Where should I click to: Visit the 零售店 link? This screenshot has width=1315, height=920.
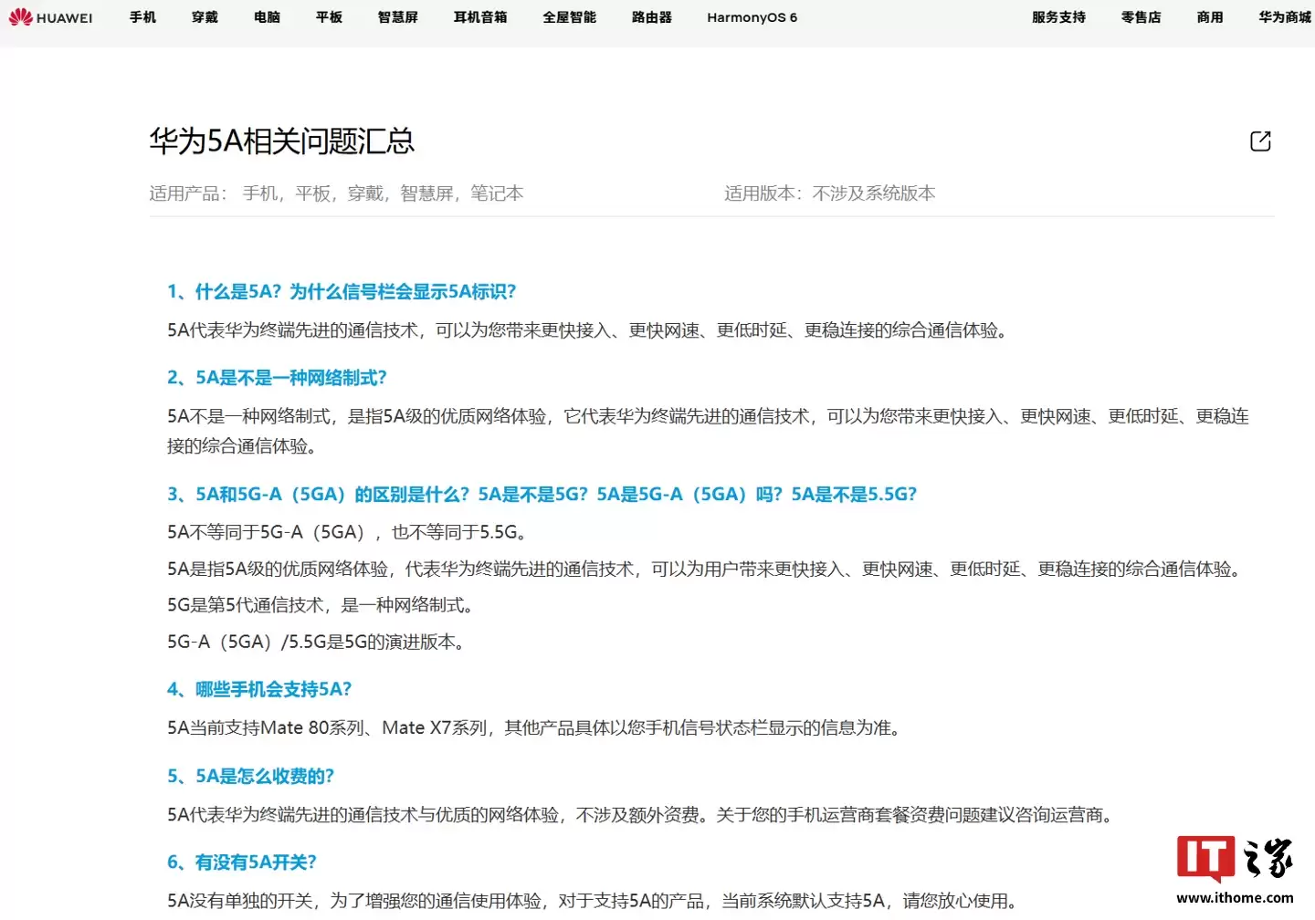coord(1141,17)
